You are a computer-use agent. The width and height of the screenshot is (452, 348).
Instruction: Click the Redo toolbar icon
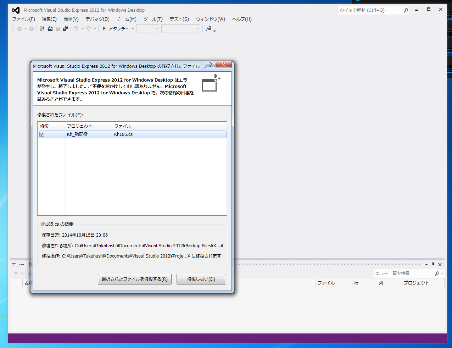[89, 29]
